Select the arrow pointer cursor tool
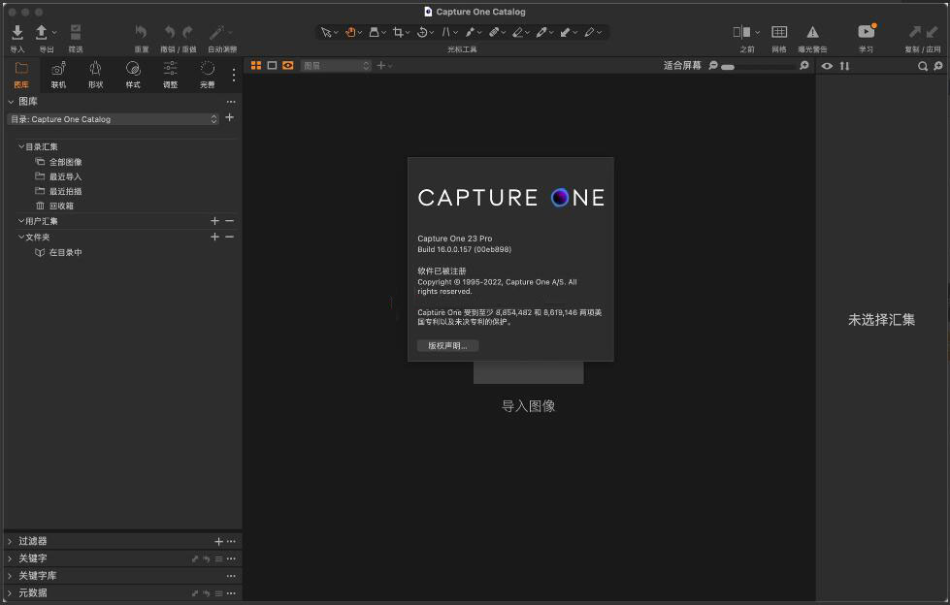The width and height of the screenshot is (950, 605). (x=326, y=32)
